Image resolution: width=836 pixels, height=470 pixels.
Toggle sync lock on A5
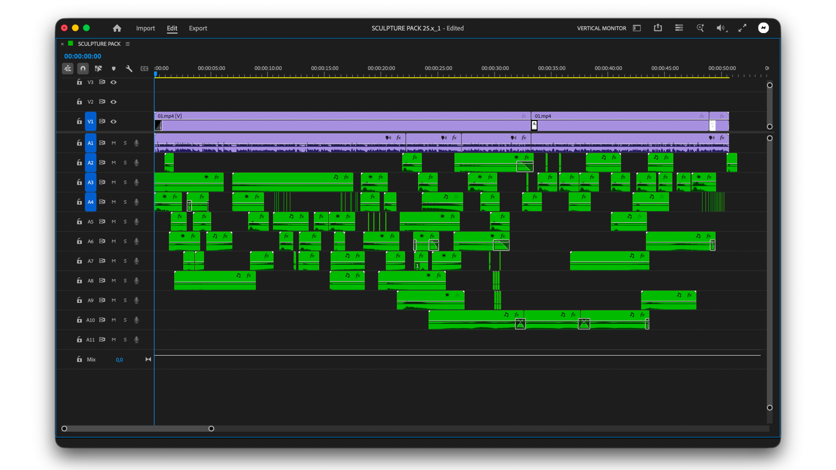(102, 222)
